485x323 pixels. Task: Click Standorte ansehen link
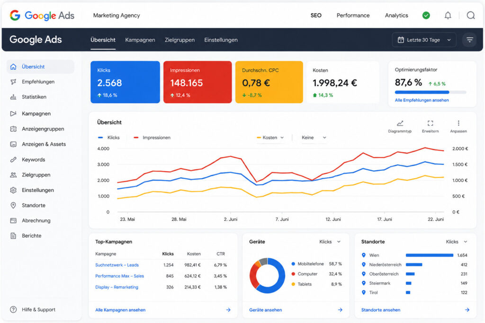[380, 310]
